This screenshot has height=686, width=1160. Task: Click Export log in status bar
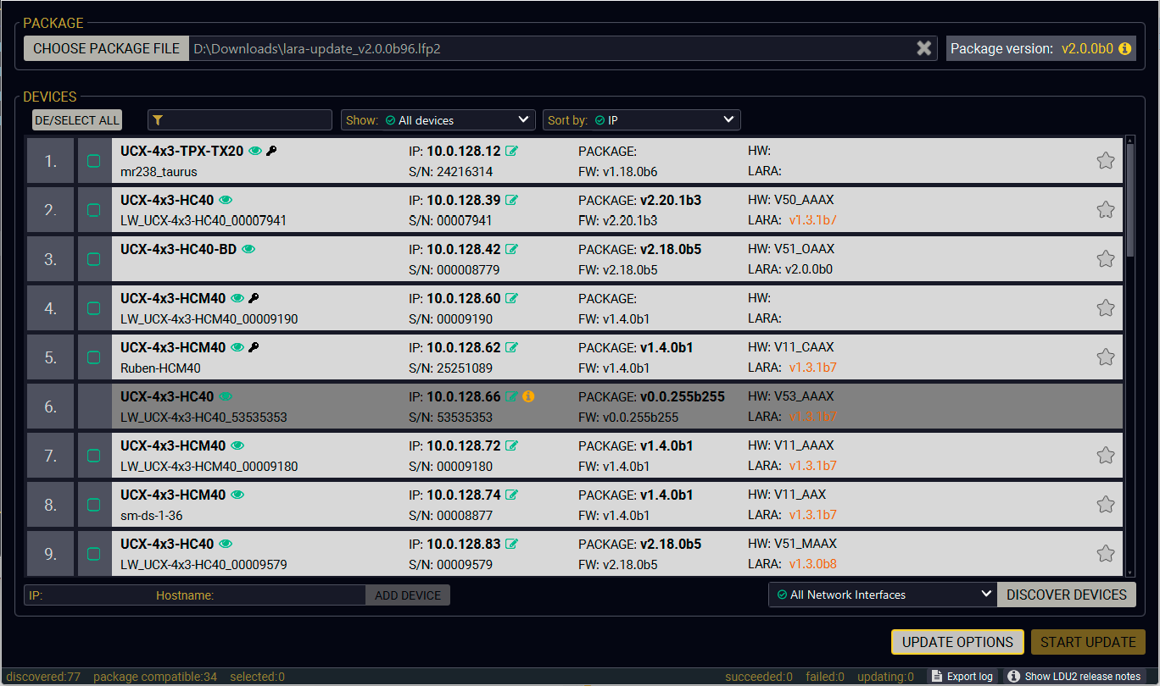pos(962,677)
